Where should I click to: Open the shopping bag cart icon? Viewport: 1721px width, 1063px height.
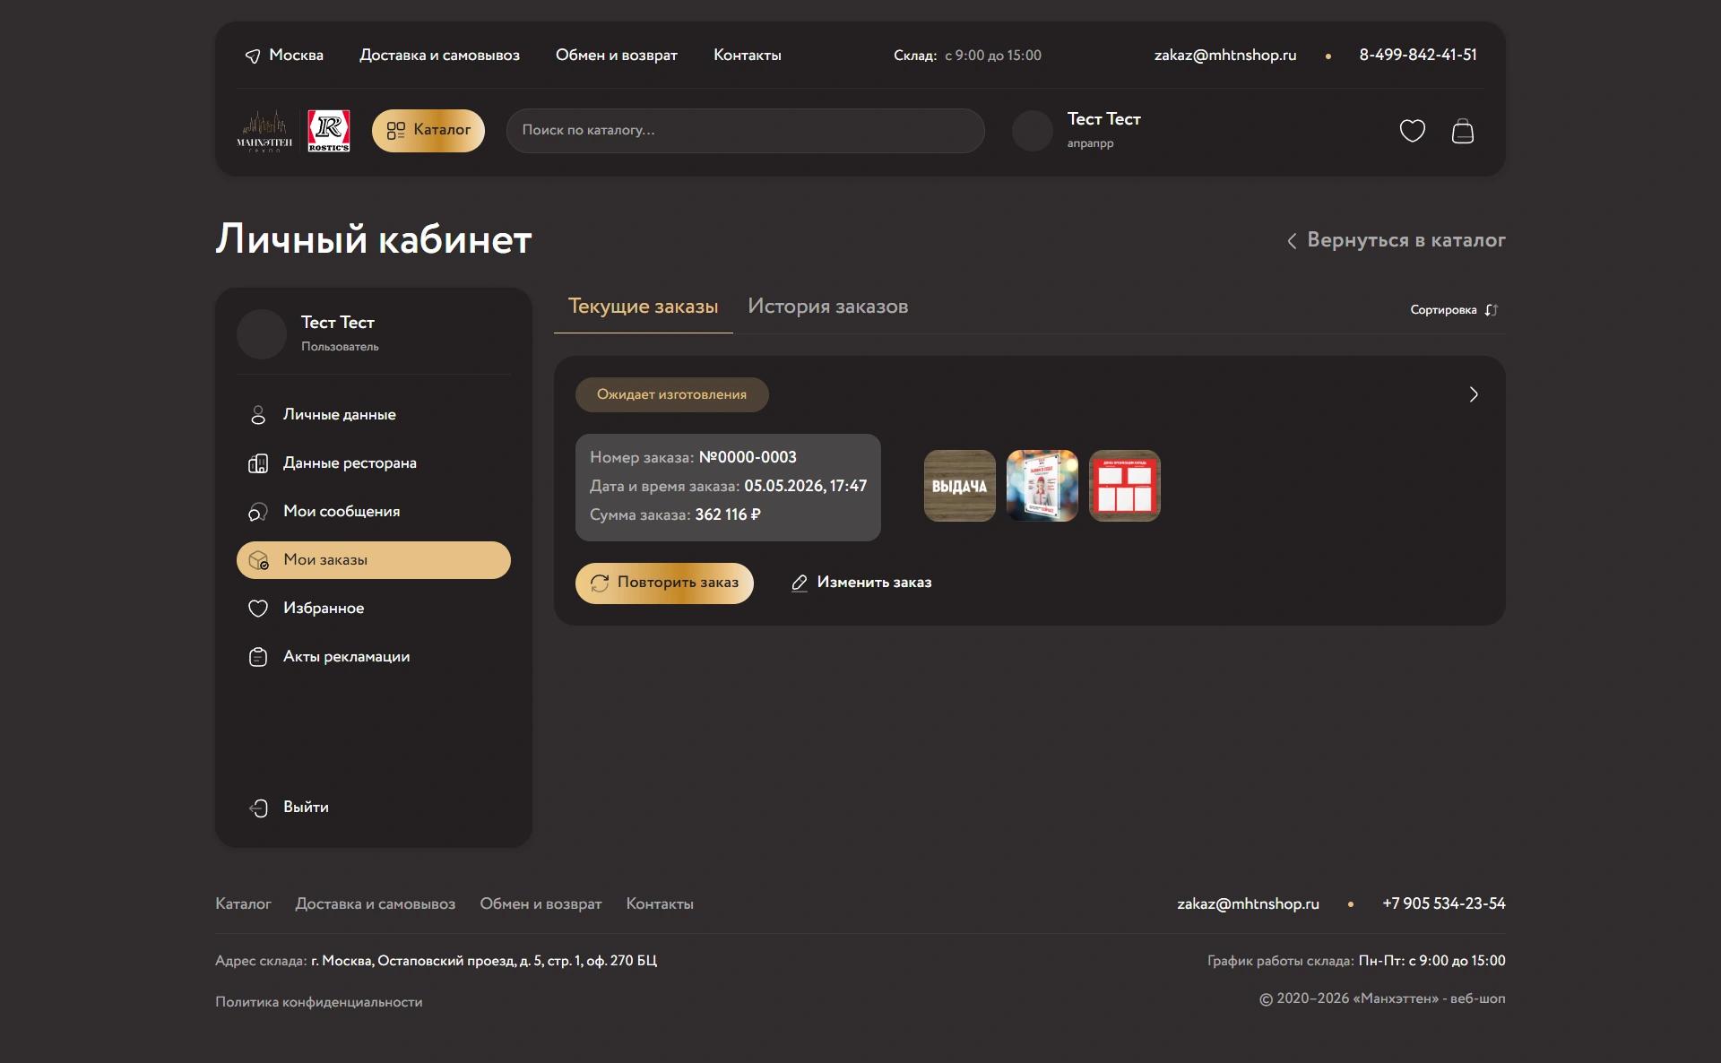(1463, 131)
